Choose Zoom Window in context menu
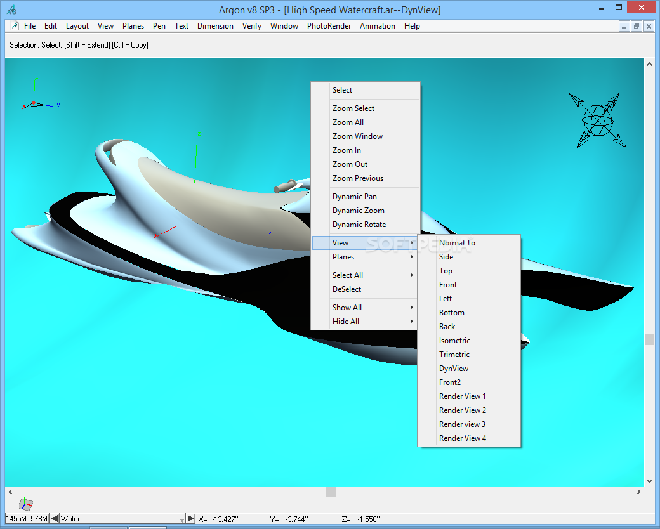 (x=365, y=136)
